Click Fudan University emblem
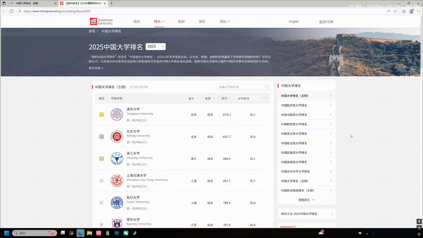Image resolution: width=423 pixels, height=238 pixels. coord(117,203)
